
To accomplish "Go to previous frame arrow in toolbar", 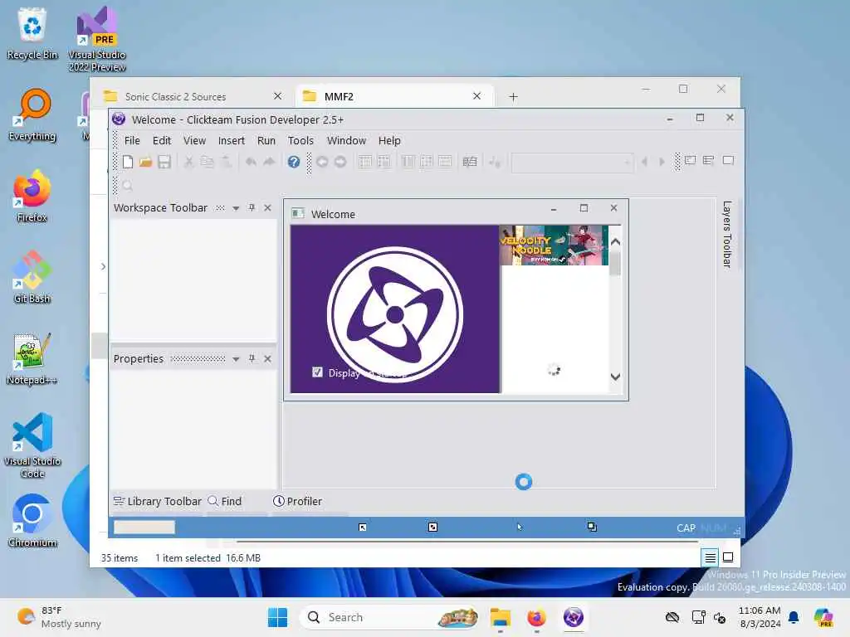I will click(644, 162).
